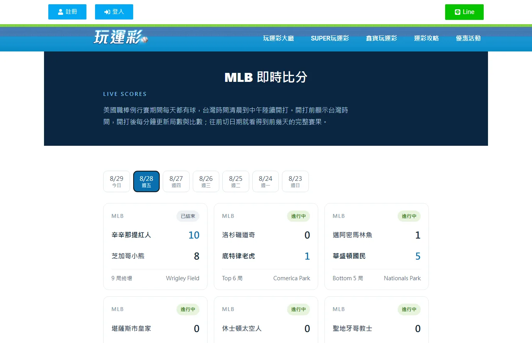Open the SUPER玩運彩 menu item
Viewport: 532px width, 343px height.
[330, 38]
